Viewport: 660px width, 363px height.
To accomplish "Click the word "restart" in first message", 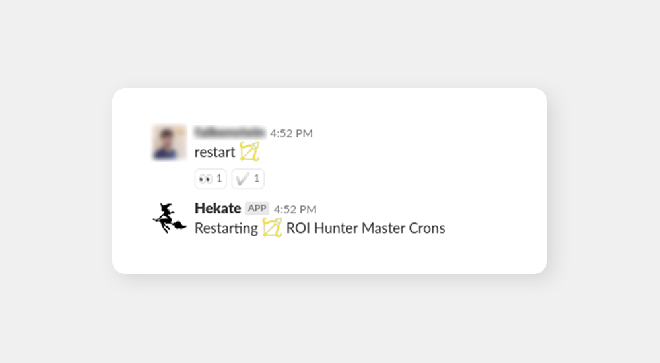I will click(x=214, y=152).
